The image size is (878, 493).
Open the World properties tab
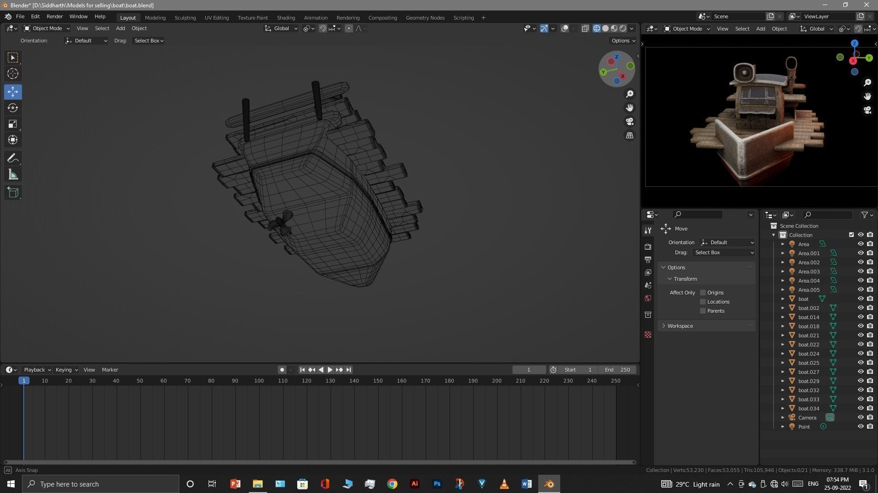tap(648, 298)
